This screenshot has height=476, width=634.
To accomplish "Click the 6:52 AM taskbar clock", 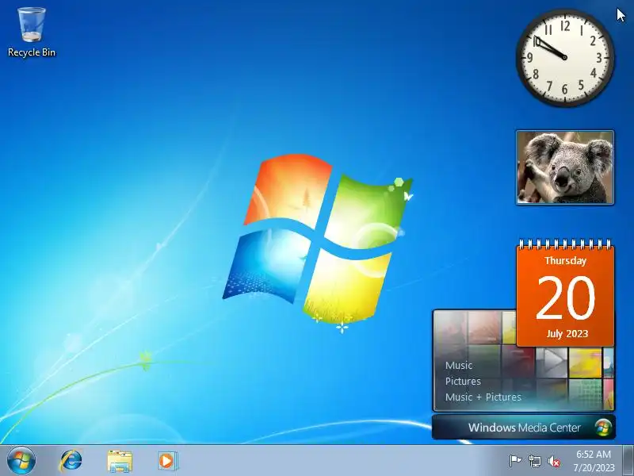I will pos(593,454).
